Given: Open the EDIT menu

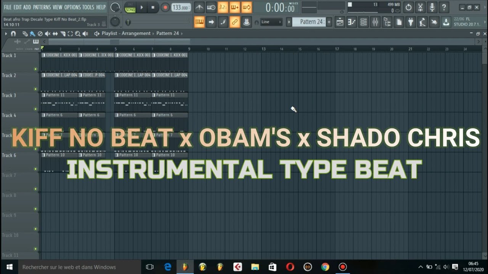Looking at the screenshot, I should pos(18,7).
